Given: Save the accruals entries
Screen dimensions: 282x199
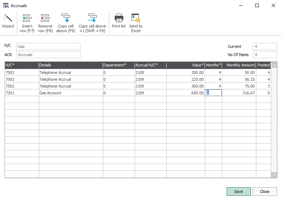Looking at the screenshot, I should [238, 191].
